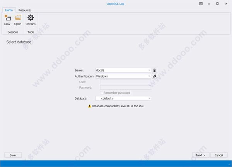Screen dimensions: 232x167
Task: Click the User input field
Action: tap(125, 82)
